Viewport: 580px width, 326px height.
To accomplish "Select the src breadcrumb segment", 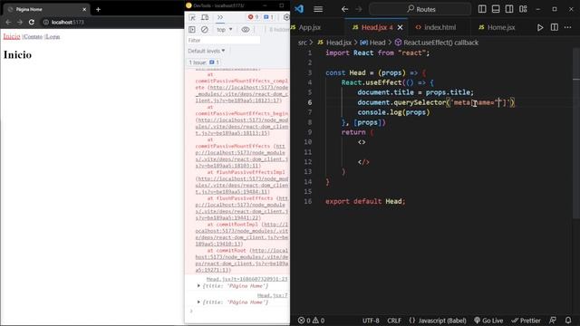I will (303, 43).
